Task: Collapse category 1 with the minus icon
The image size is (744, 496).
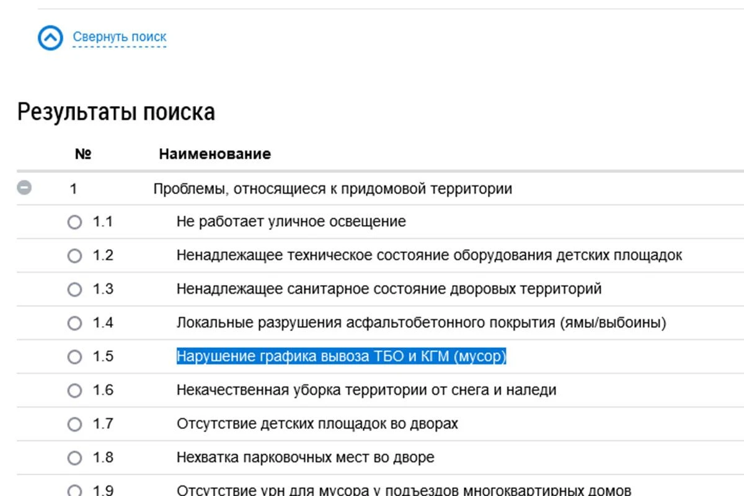Action: pos(24,187)
